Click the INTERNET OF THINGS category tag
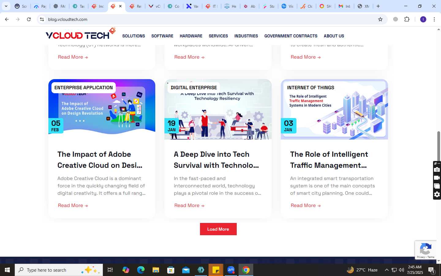Viewport: 441px width, 276px height. [311, 88]
